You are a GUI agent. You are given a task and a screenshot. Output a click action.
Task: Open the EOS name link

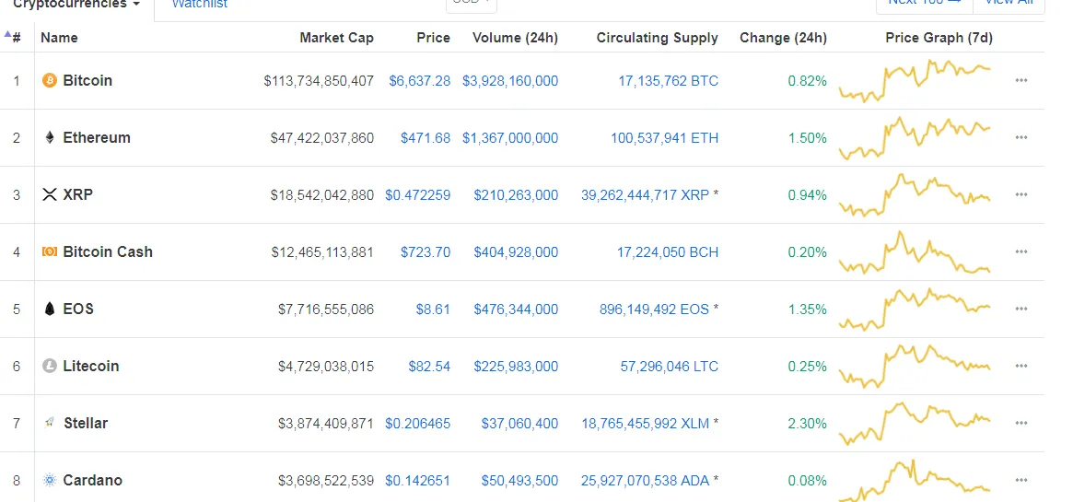coord(78,309)
